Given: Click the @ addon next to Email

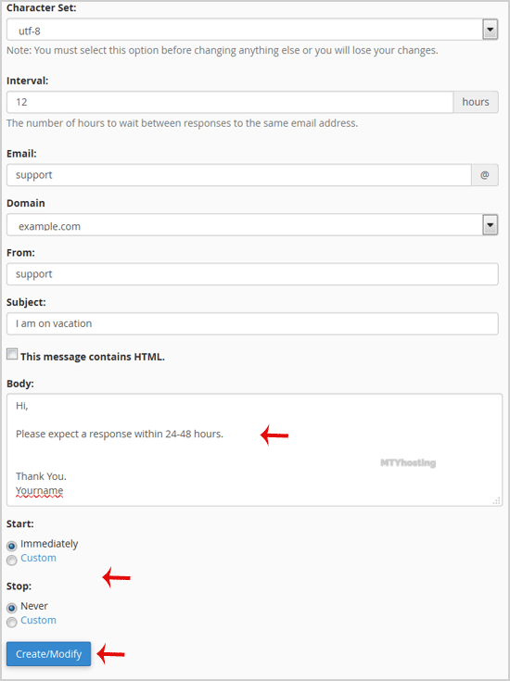Looking at the screenshot, I should (x=485, y=175).
